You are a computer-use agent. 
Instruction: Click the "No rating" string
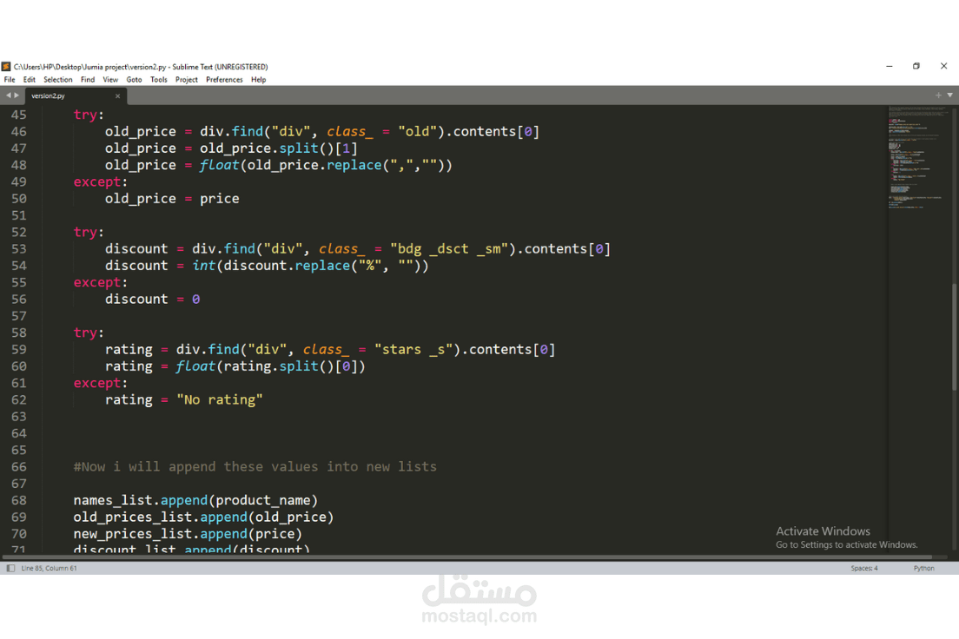tap(220, 400)
